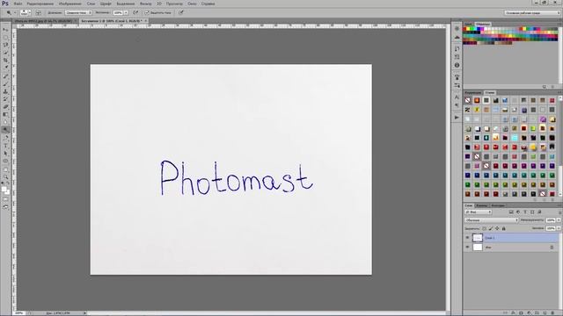Select the Eraser tool

pos(5,107)
